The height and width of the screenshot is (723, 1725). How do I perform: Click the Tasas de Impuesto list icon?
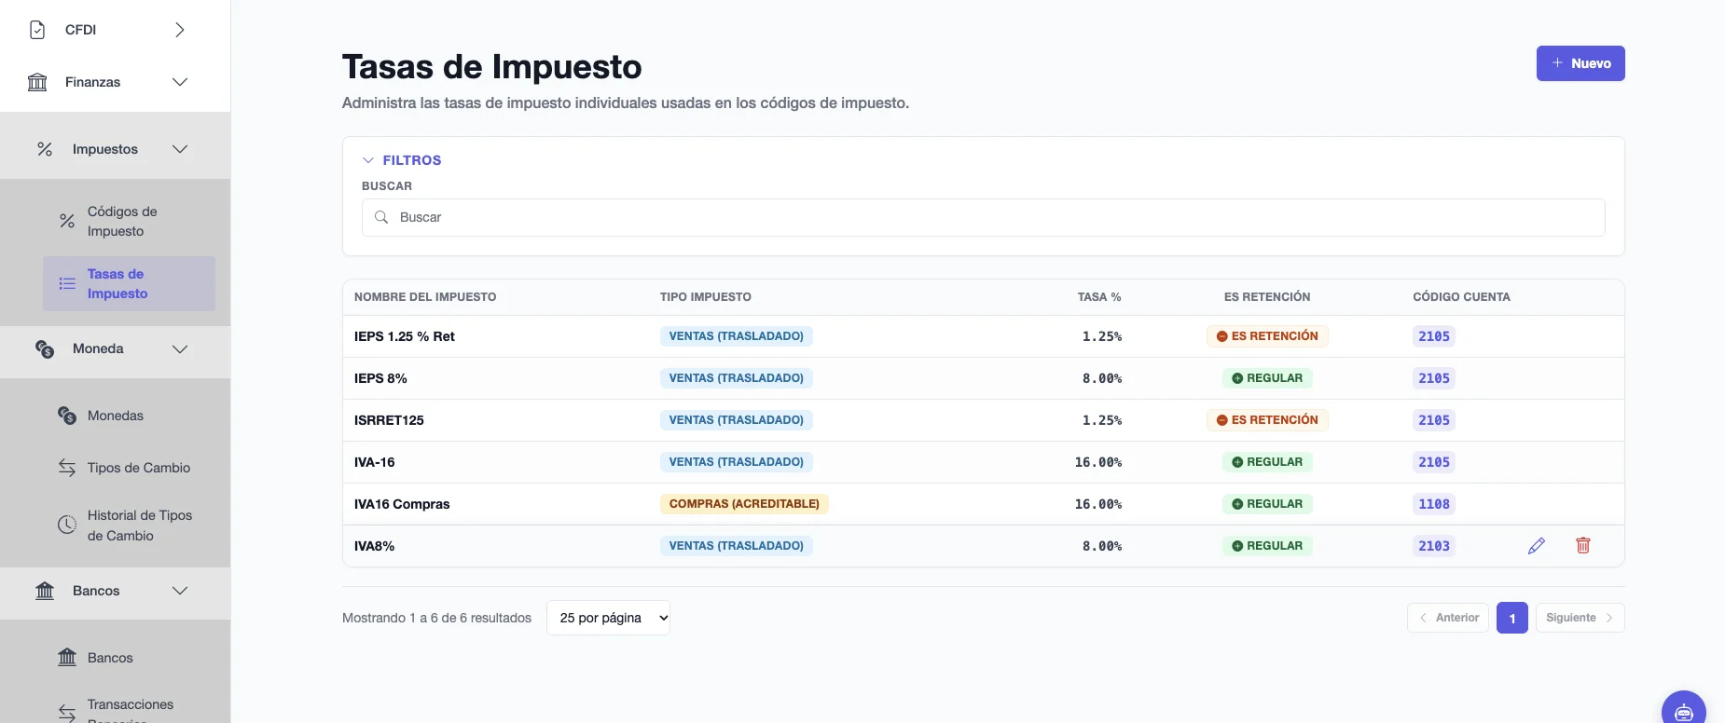67,283
